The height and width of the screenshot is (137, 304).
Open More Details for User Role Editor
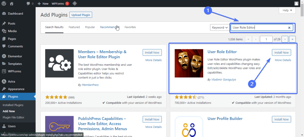pos(283,60)
